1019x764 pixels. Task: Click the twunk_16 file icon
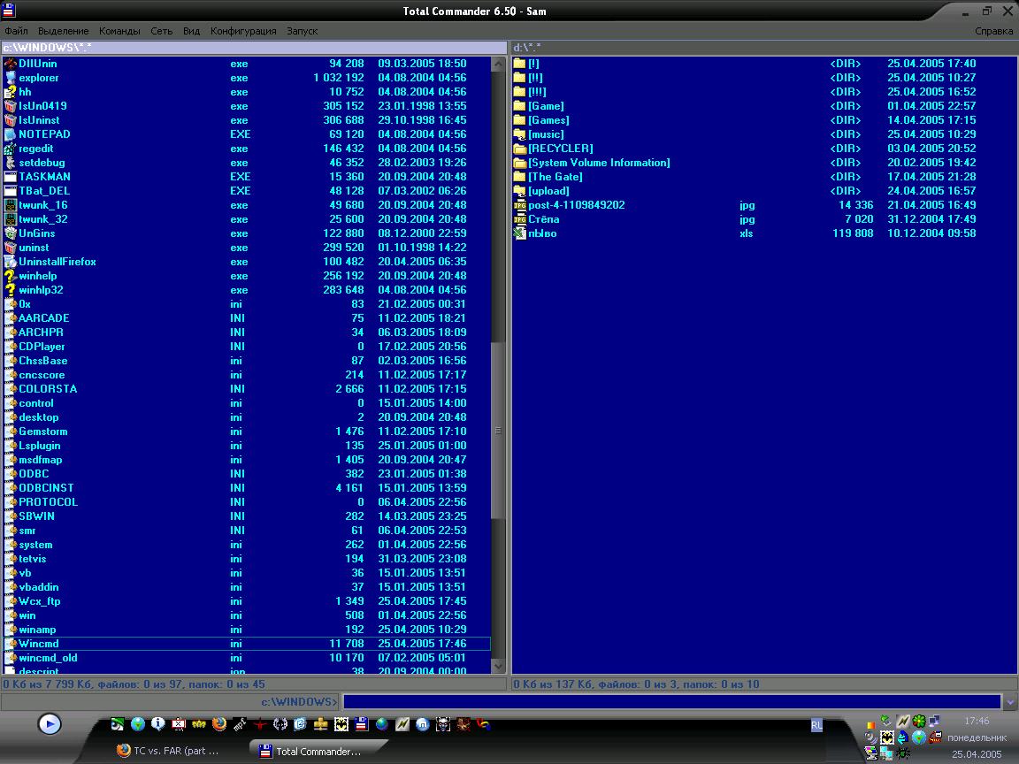(10, 205)
